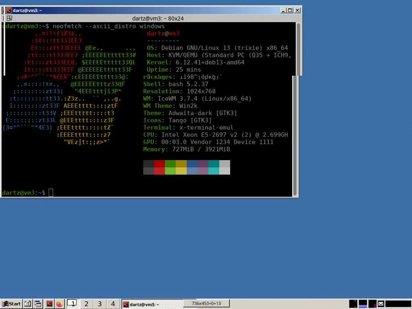Maximize the dartz@vm3 terminal window

click(x=290, y=10)
